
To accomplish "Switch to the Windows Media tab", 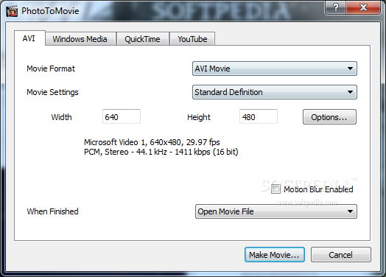I will 80,39.
